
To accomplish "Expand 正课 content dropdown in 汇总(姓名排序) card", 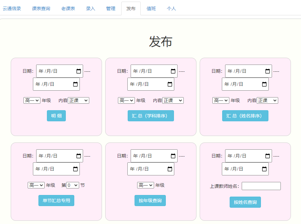I will (x=267, y=100).
